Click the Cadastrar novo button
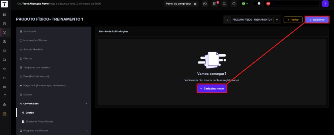The width and height of the screenshot is (334, 135). 212,89
